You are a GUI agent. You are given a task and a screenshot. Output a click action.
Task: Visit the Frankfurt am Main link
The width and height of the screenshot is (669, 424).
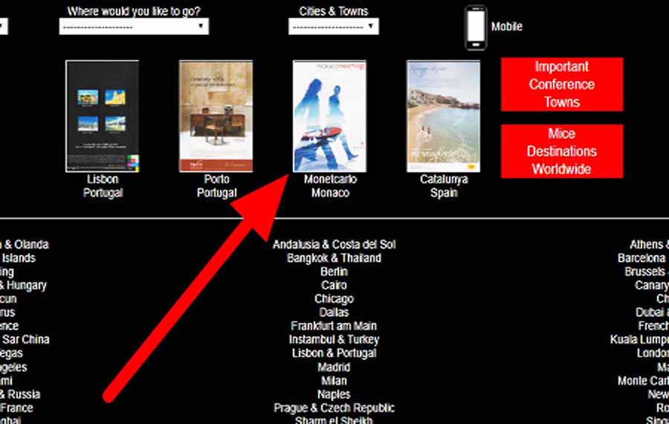click(334, 326)
